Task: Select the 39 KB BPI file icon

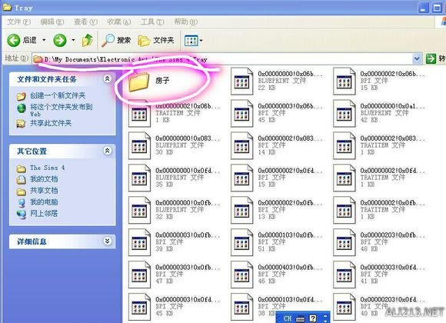Action: (139, 242)
